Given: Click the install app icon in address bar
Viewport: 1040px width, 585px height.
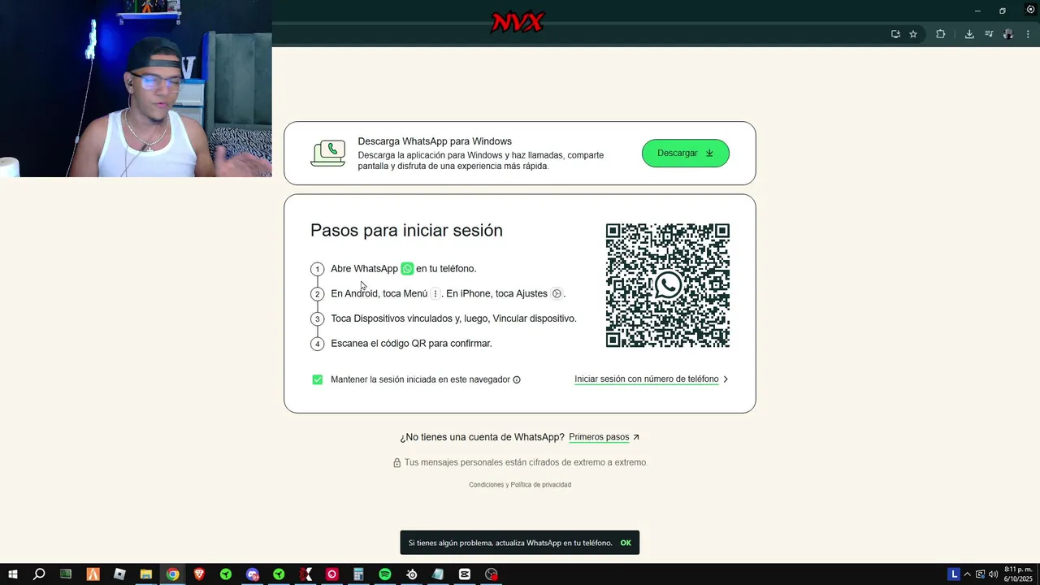Looking at the screenshot, I should pos(895,34).
